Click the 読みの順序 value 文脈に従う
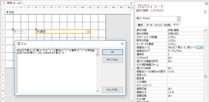The image size is (209, 102). (x=186, y=34)
